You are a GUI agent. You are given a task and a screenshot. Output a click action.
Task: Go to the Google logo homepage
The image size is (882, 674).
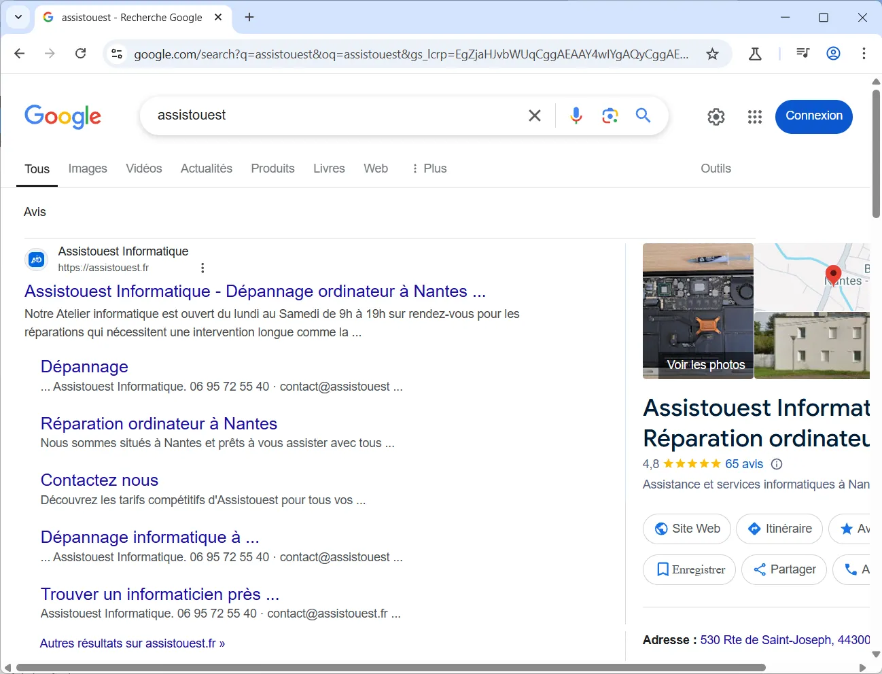pyautogui.click(x=63, y=116)
